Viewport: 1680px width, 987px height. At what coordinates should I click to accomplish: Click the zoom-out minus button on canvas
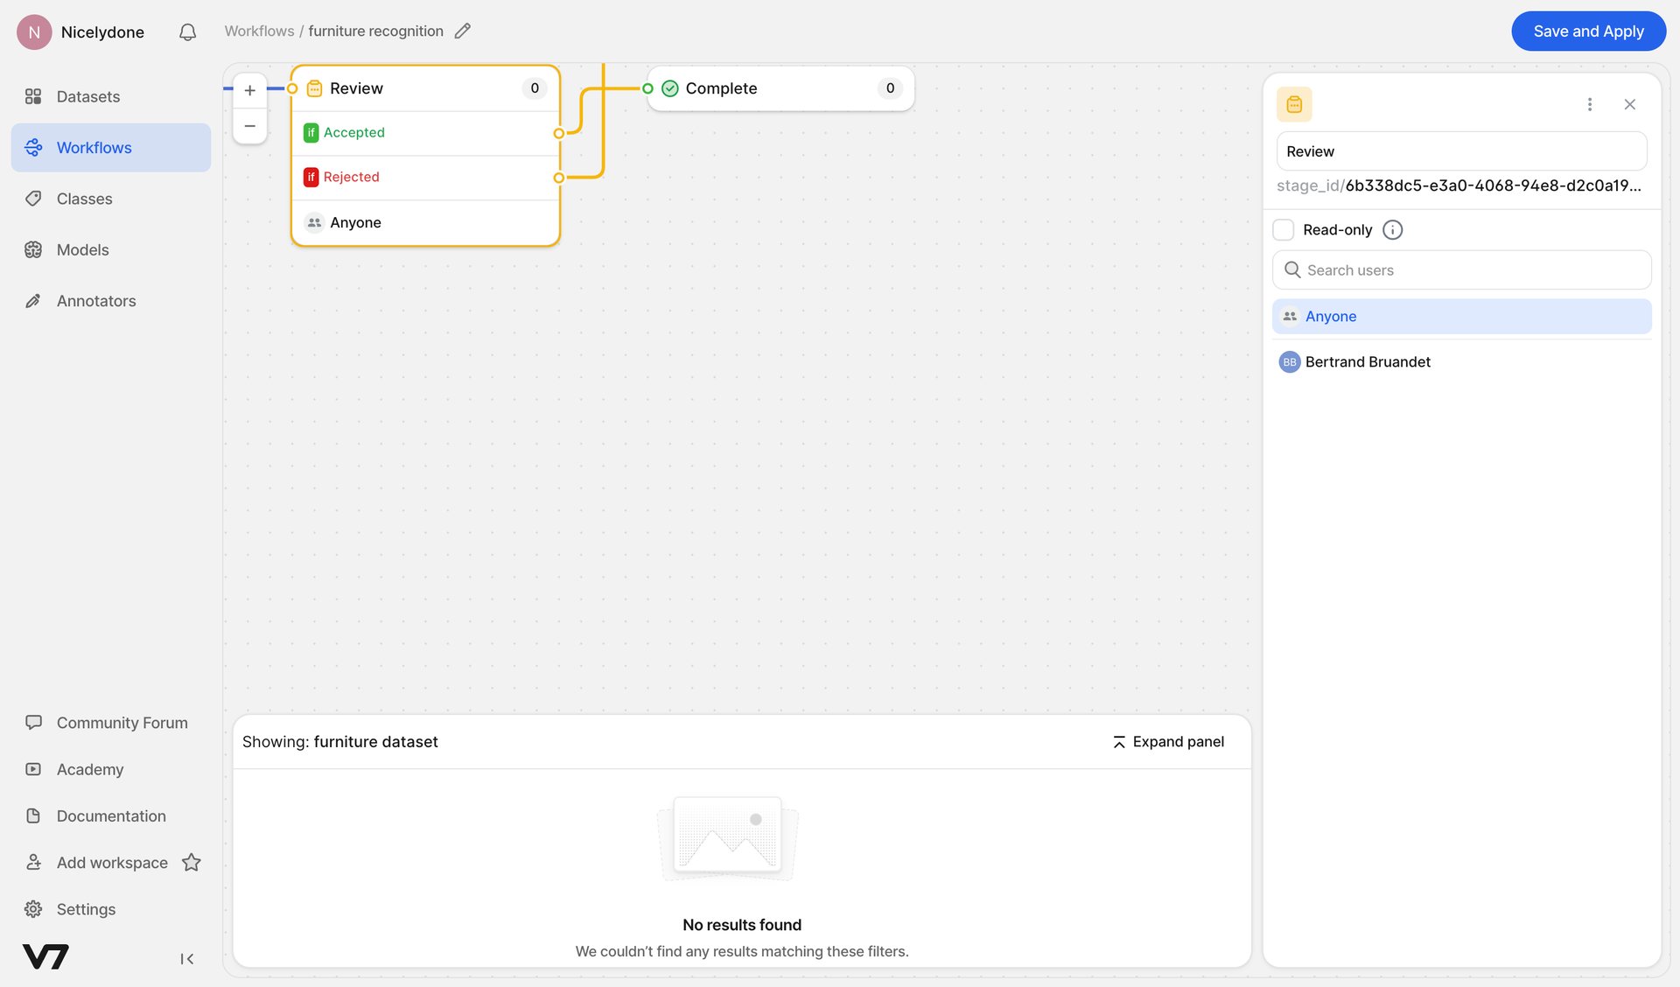tap(249, 125)
